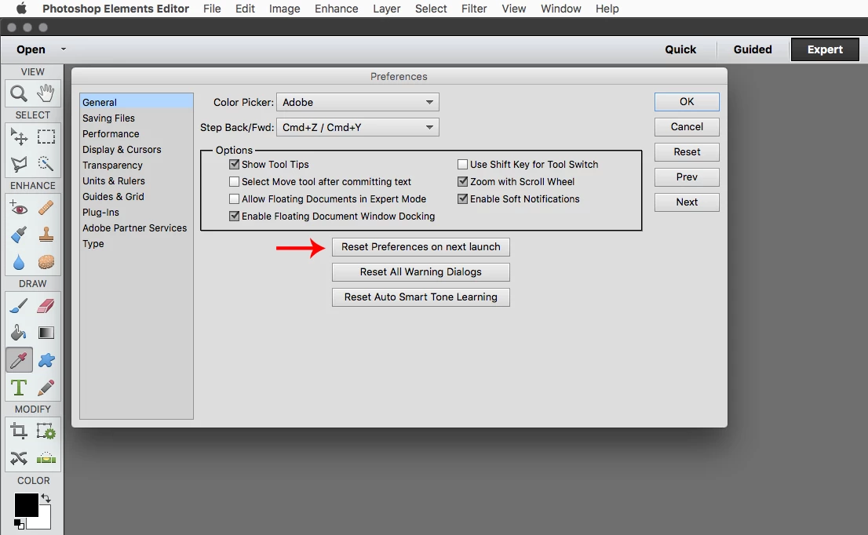Switch to Quick mode tab
Image resolution: width=868 pixels, height=535 pixels.
tap(680, 49)
